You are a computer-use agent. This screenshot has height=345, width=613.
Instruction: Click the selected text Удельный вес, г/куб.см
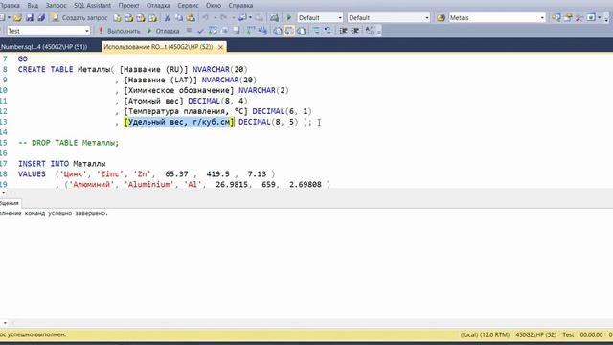point(179,122)
